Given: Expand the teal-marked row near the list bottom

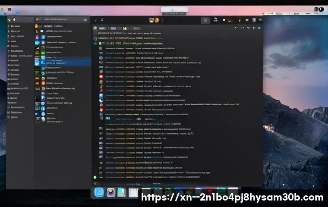Looking at the screenshot, I should coord(107,118).
